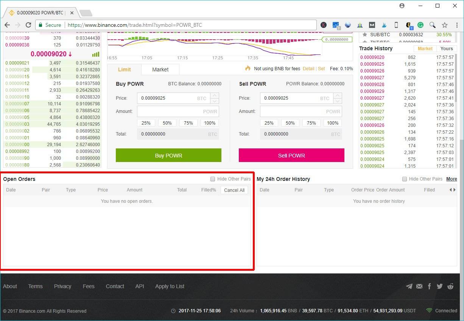Click the browser address bar URL

tap(135, 25)
